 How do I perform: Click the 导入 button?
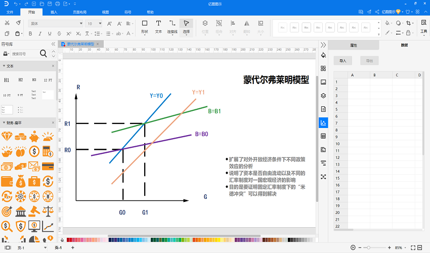click(343, 61)
